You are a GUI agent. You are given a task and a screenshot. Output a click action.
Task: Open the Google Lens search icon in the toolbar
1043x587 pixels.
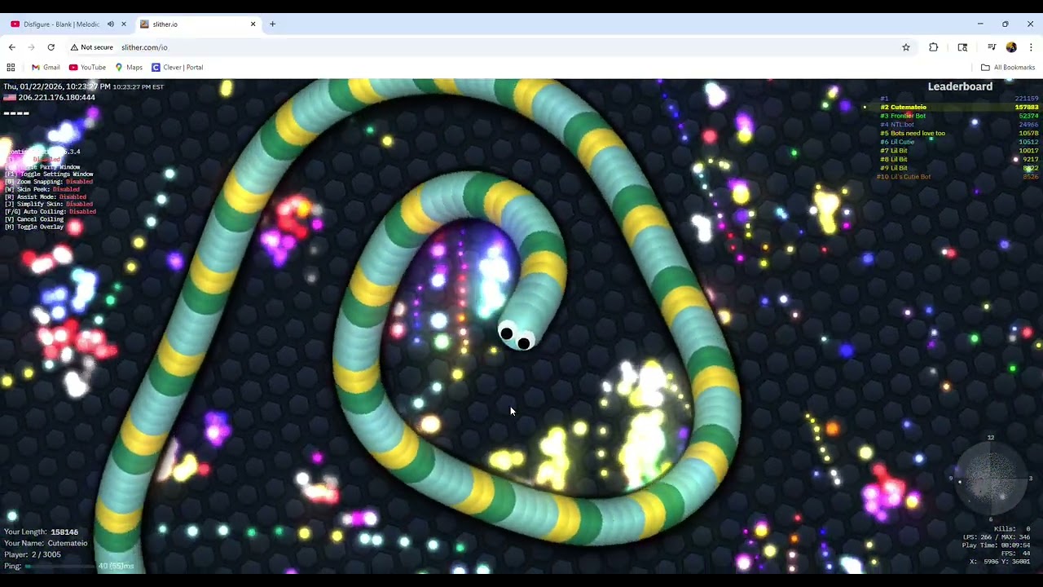(962, 47)
